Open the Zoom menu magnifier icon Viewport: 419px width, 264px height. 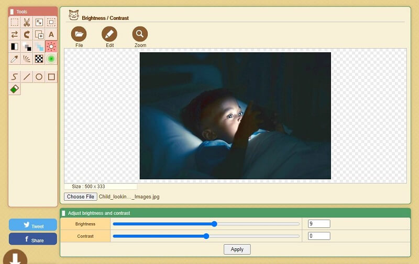pyautogui.click(x=140, y=34)
